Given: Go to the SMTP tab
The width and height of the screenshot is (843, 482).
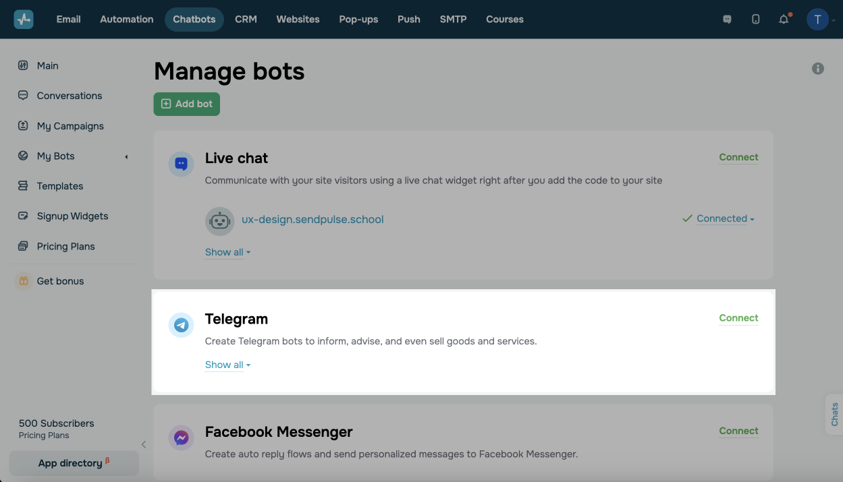Looking at the screenshot, I should pyautogui.click(x=454, y=20).
